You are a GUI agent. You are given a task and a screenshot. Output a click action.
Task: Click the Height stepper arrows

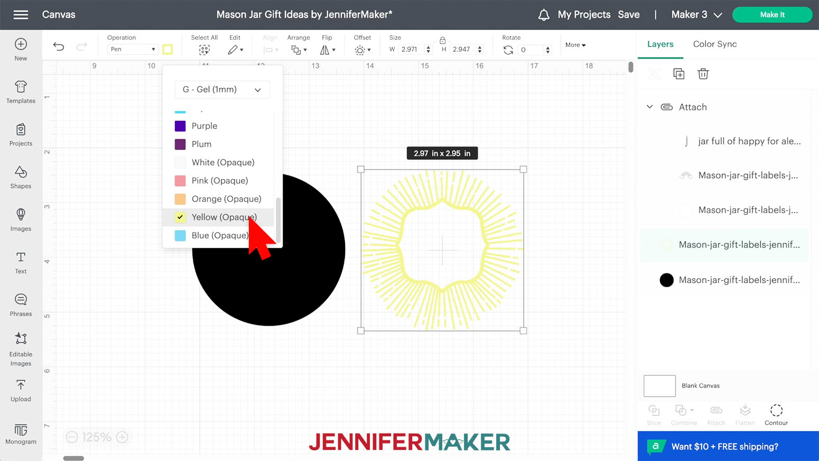[x=480, y=49]
